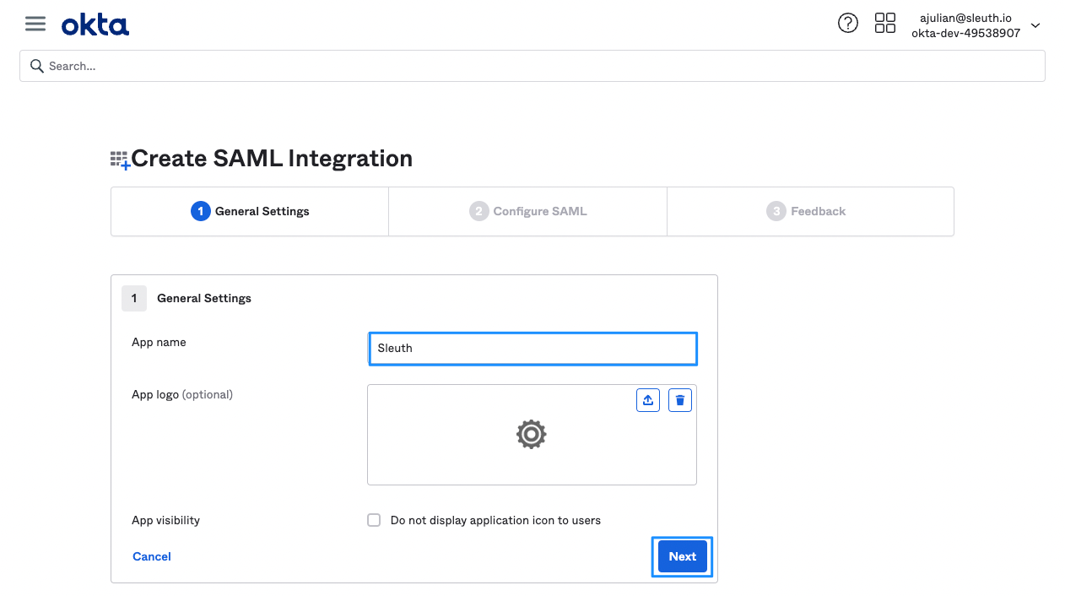
Task: Delete the app logo with trash icon
Action: click(679, 400)
